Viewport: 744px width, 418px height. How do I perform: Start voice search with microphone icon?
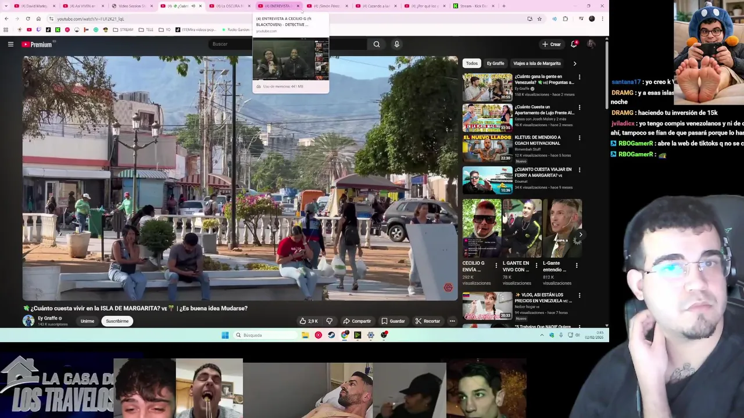pyautogui.click(x=397, y=44)
